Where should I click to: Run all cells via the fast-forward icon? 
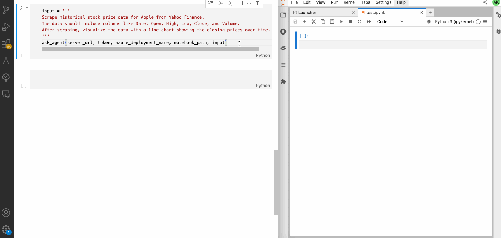tap(368, 21)
